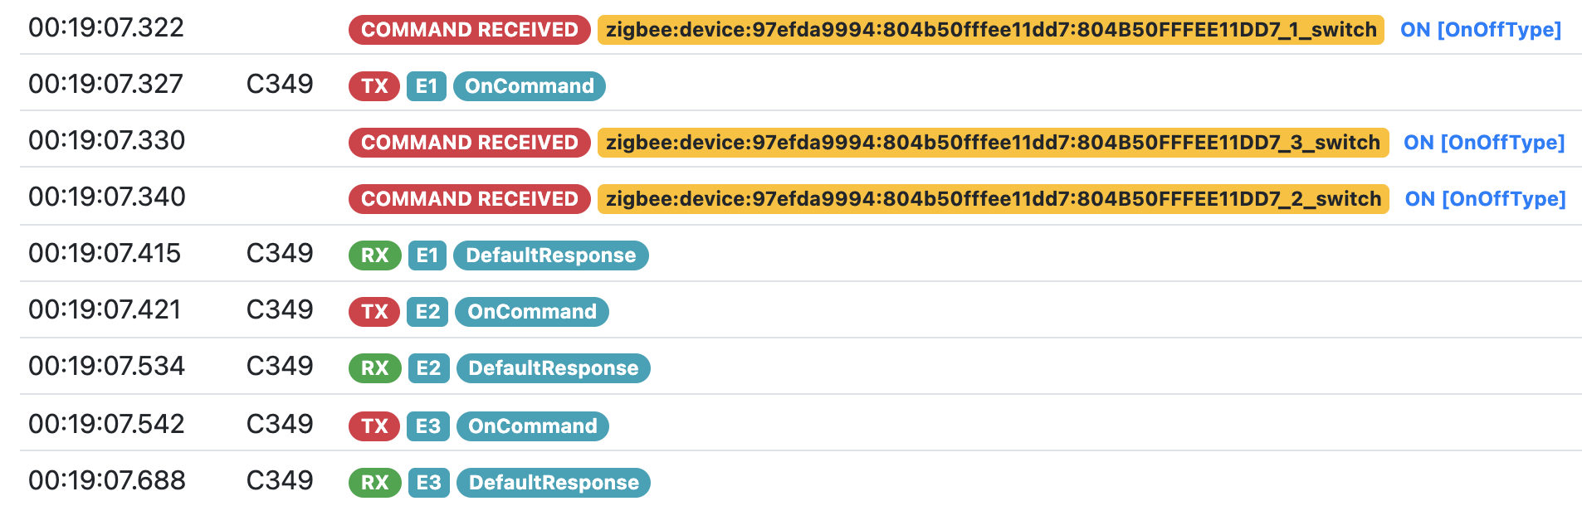Click the COMMAND RECEIVED badge at 00:19:07.322
Screen dimensions: 1582x506
tap(469, 30)
